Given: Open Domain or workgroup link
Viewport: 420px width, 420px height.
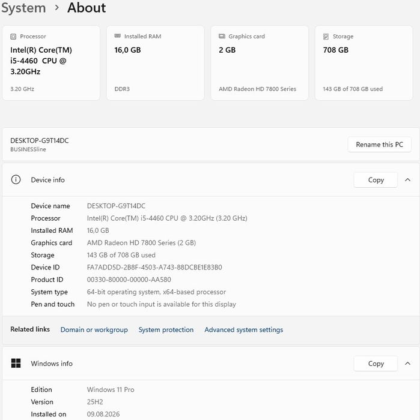Looking at the screenshot, I should 94,329.
